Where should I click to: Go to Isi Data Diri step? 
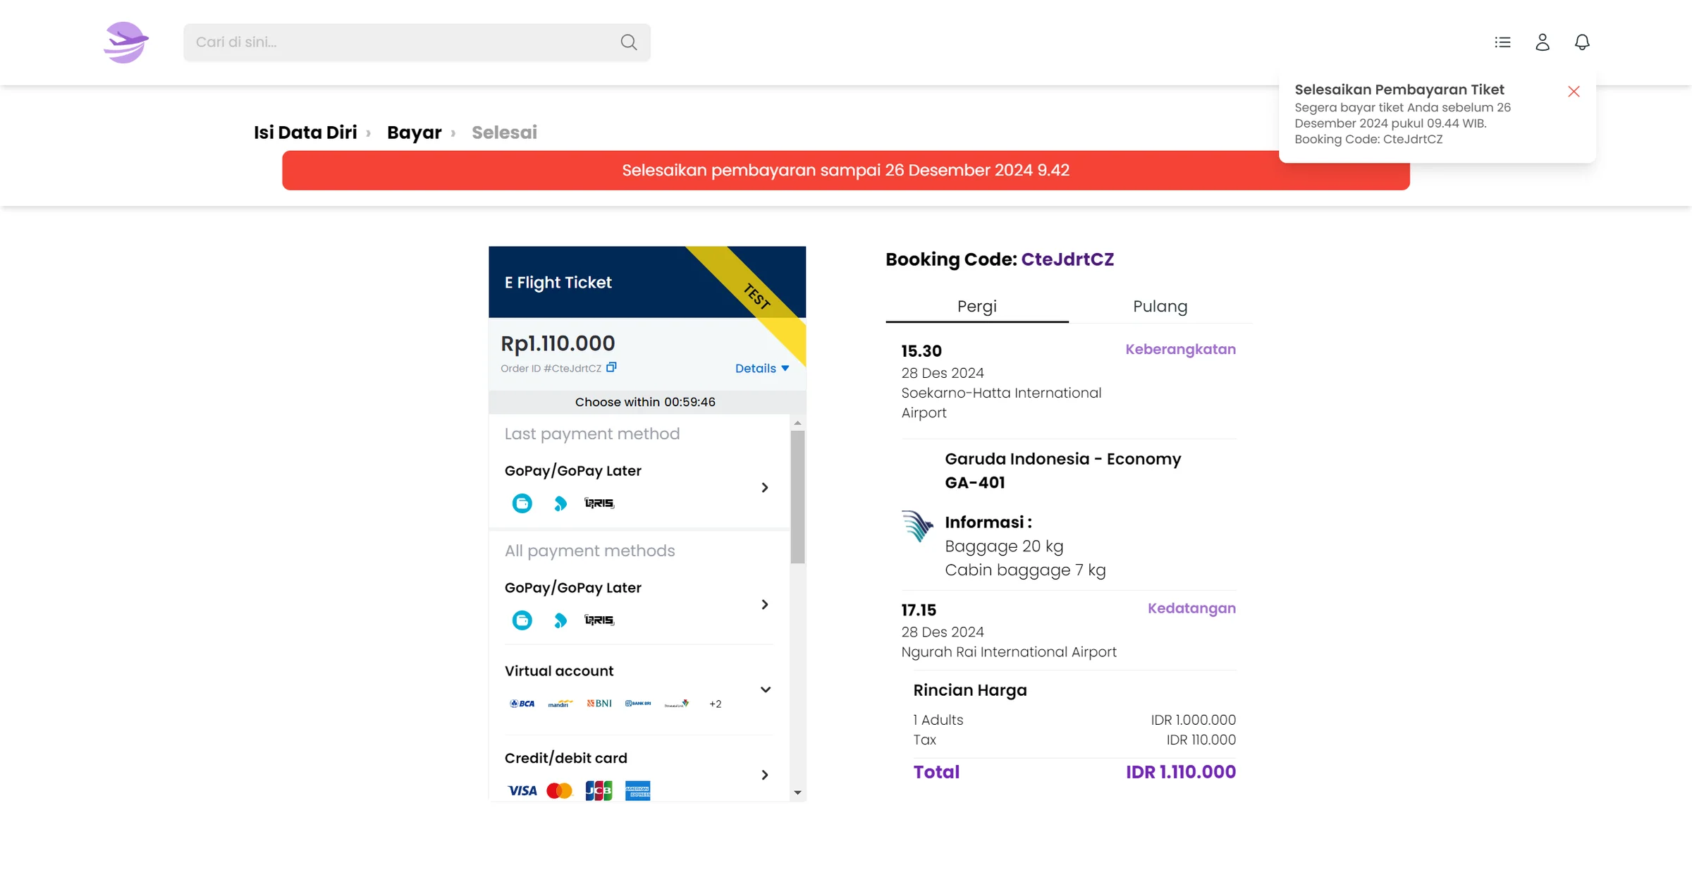tap(305, 133)
